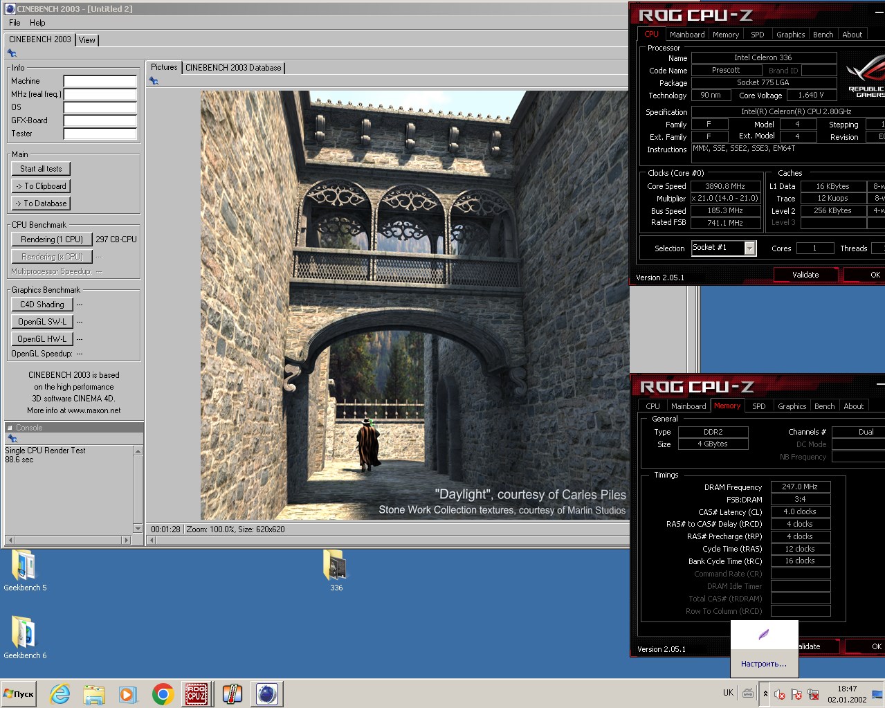This screenshot has width=885, height=708.
Task: Switch to ROG CPU-Z via its taskbar icon
Action: pyautogui.click(x=197, y=693)
